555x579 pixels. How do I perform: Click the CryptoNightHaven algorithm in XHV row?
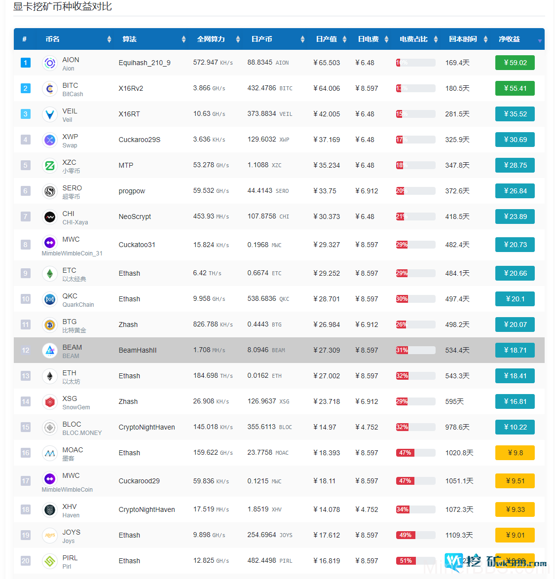coord(147,509)
